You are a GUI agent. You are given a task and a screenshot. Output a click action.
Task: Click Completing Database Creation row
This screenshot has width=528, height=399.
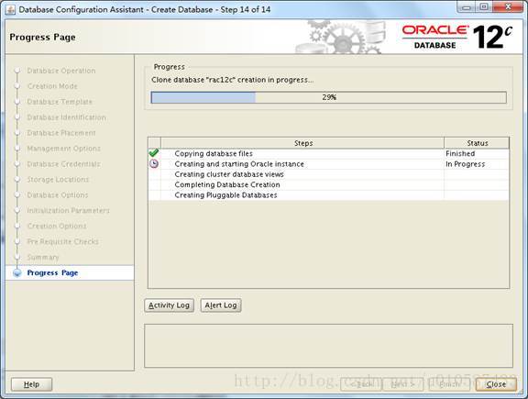329,184
